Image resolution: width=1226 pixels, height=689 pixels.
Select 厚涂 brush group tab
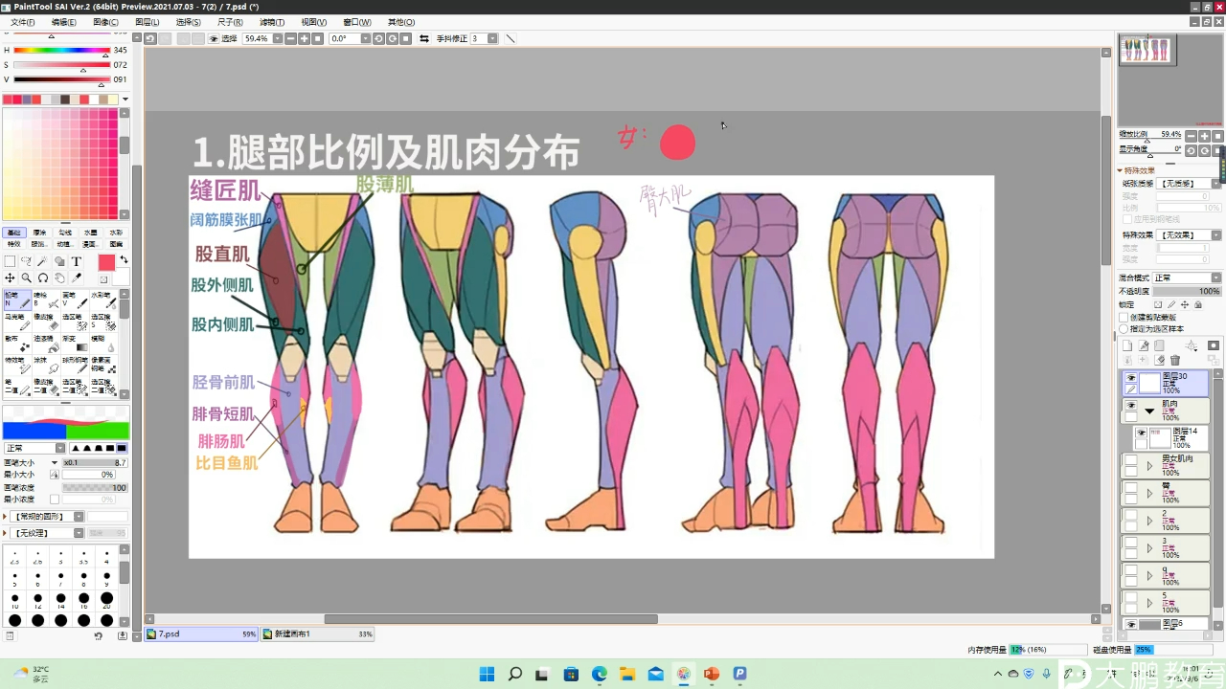(x=39, y=233)
